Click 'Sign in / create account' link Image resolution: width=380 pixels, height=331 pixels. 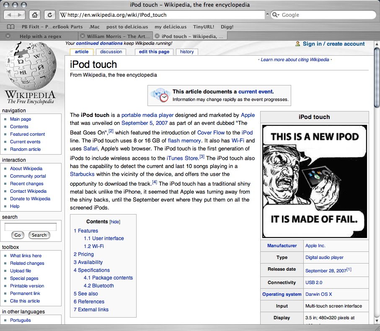[334, 44]
